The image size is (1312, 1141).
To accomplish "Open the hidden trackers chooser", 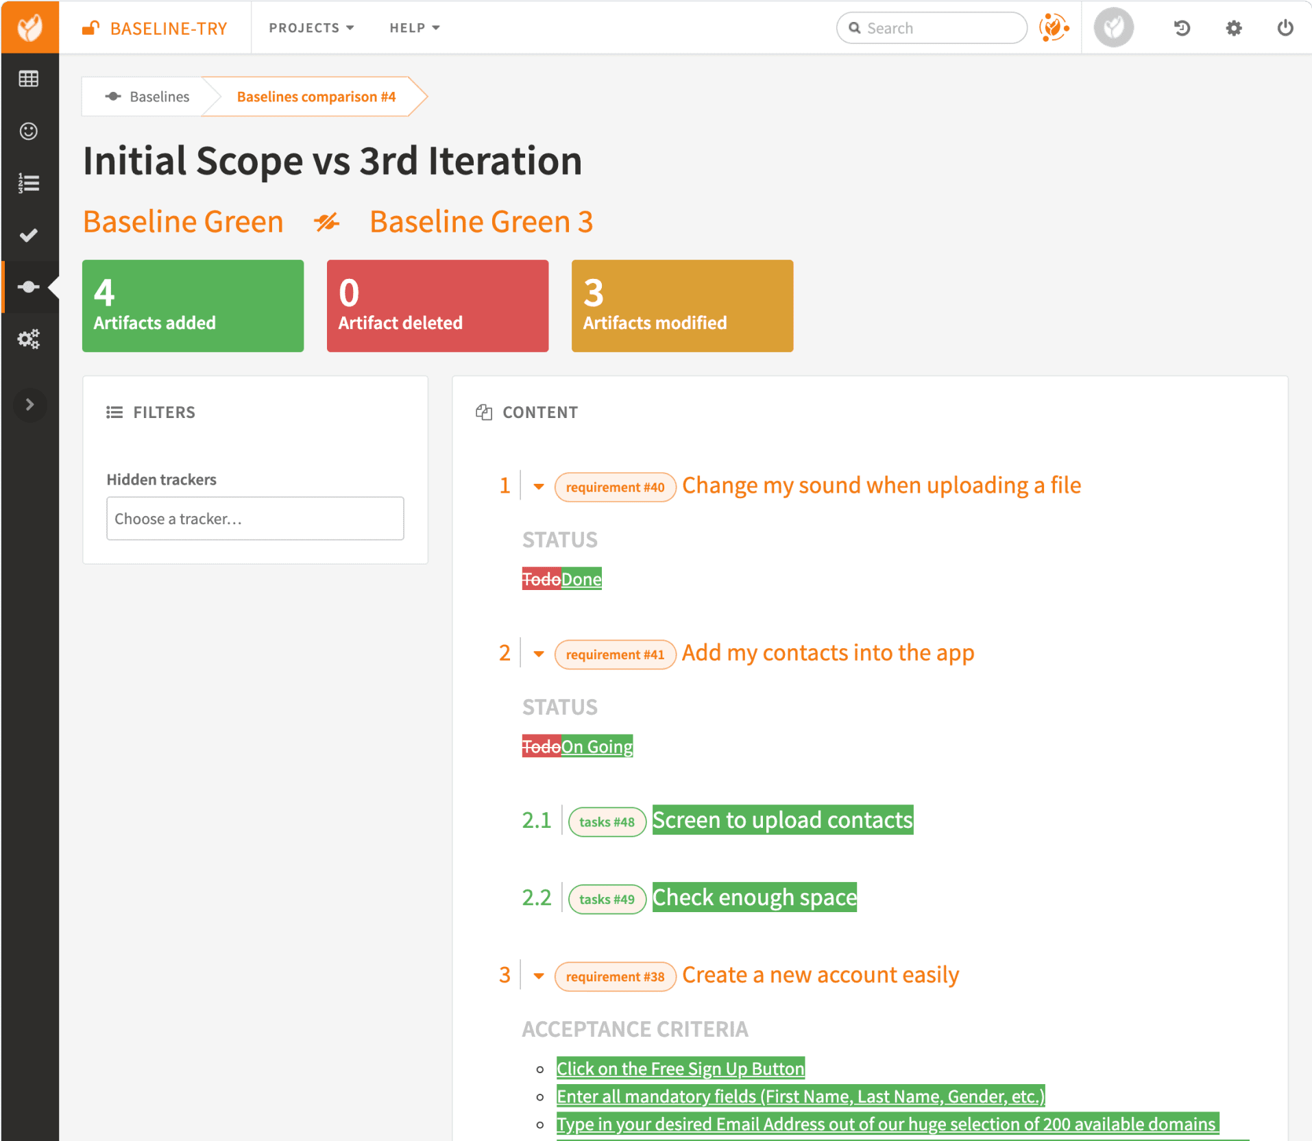I will click(255, 519).
